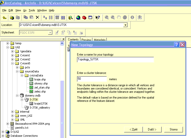Open the red ArcToolbox icon
Image resolution: width=191 pixels, height=138 pixels.
(x=84, y=18)
